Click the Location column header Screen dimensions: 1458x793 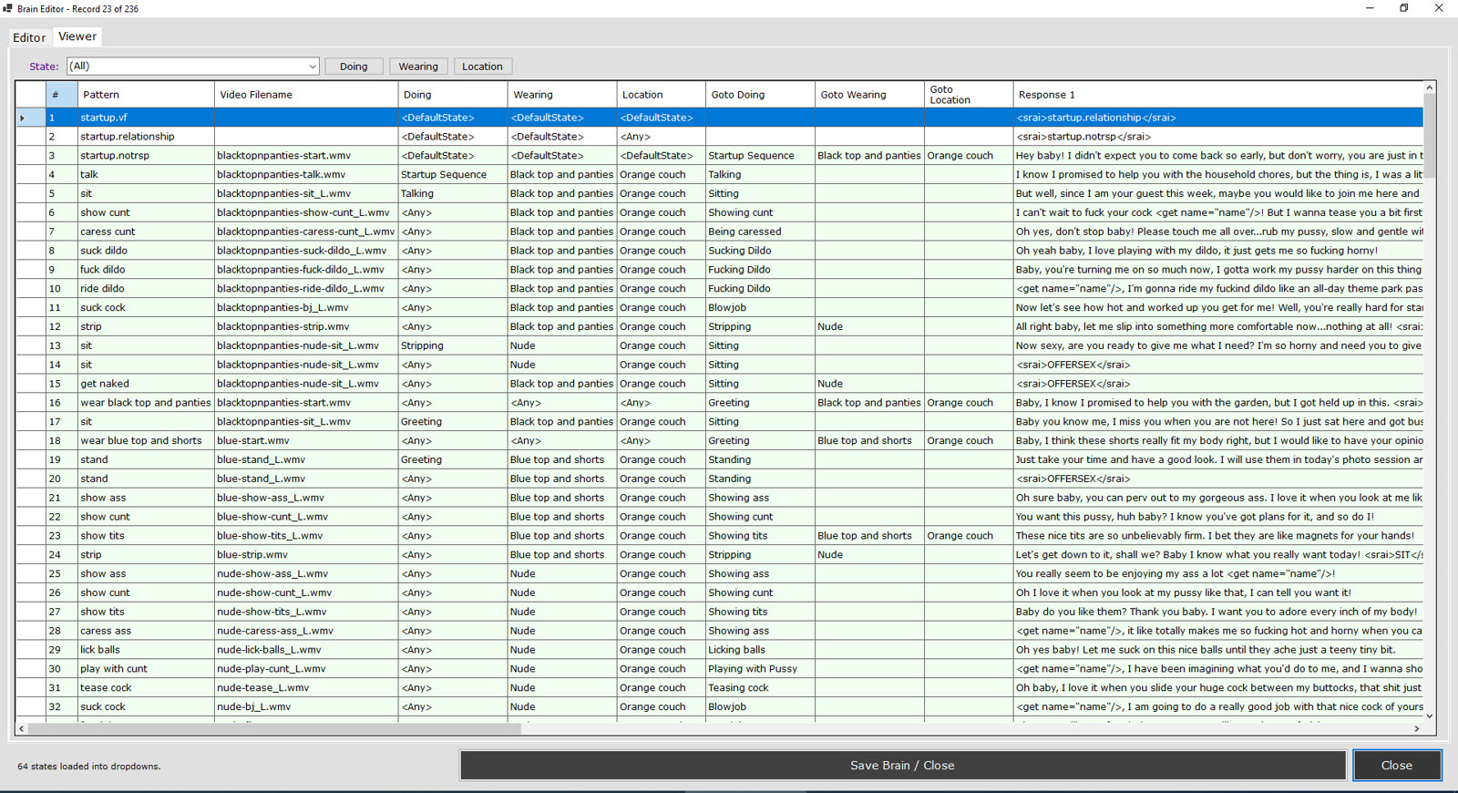click(662, 95)
